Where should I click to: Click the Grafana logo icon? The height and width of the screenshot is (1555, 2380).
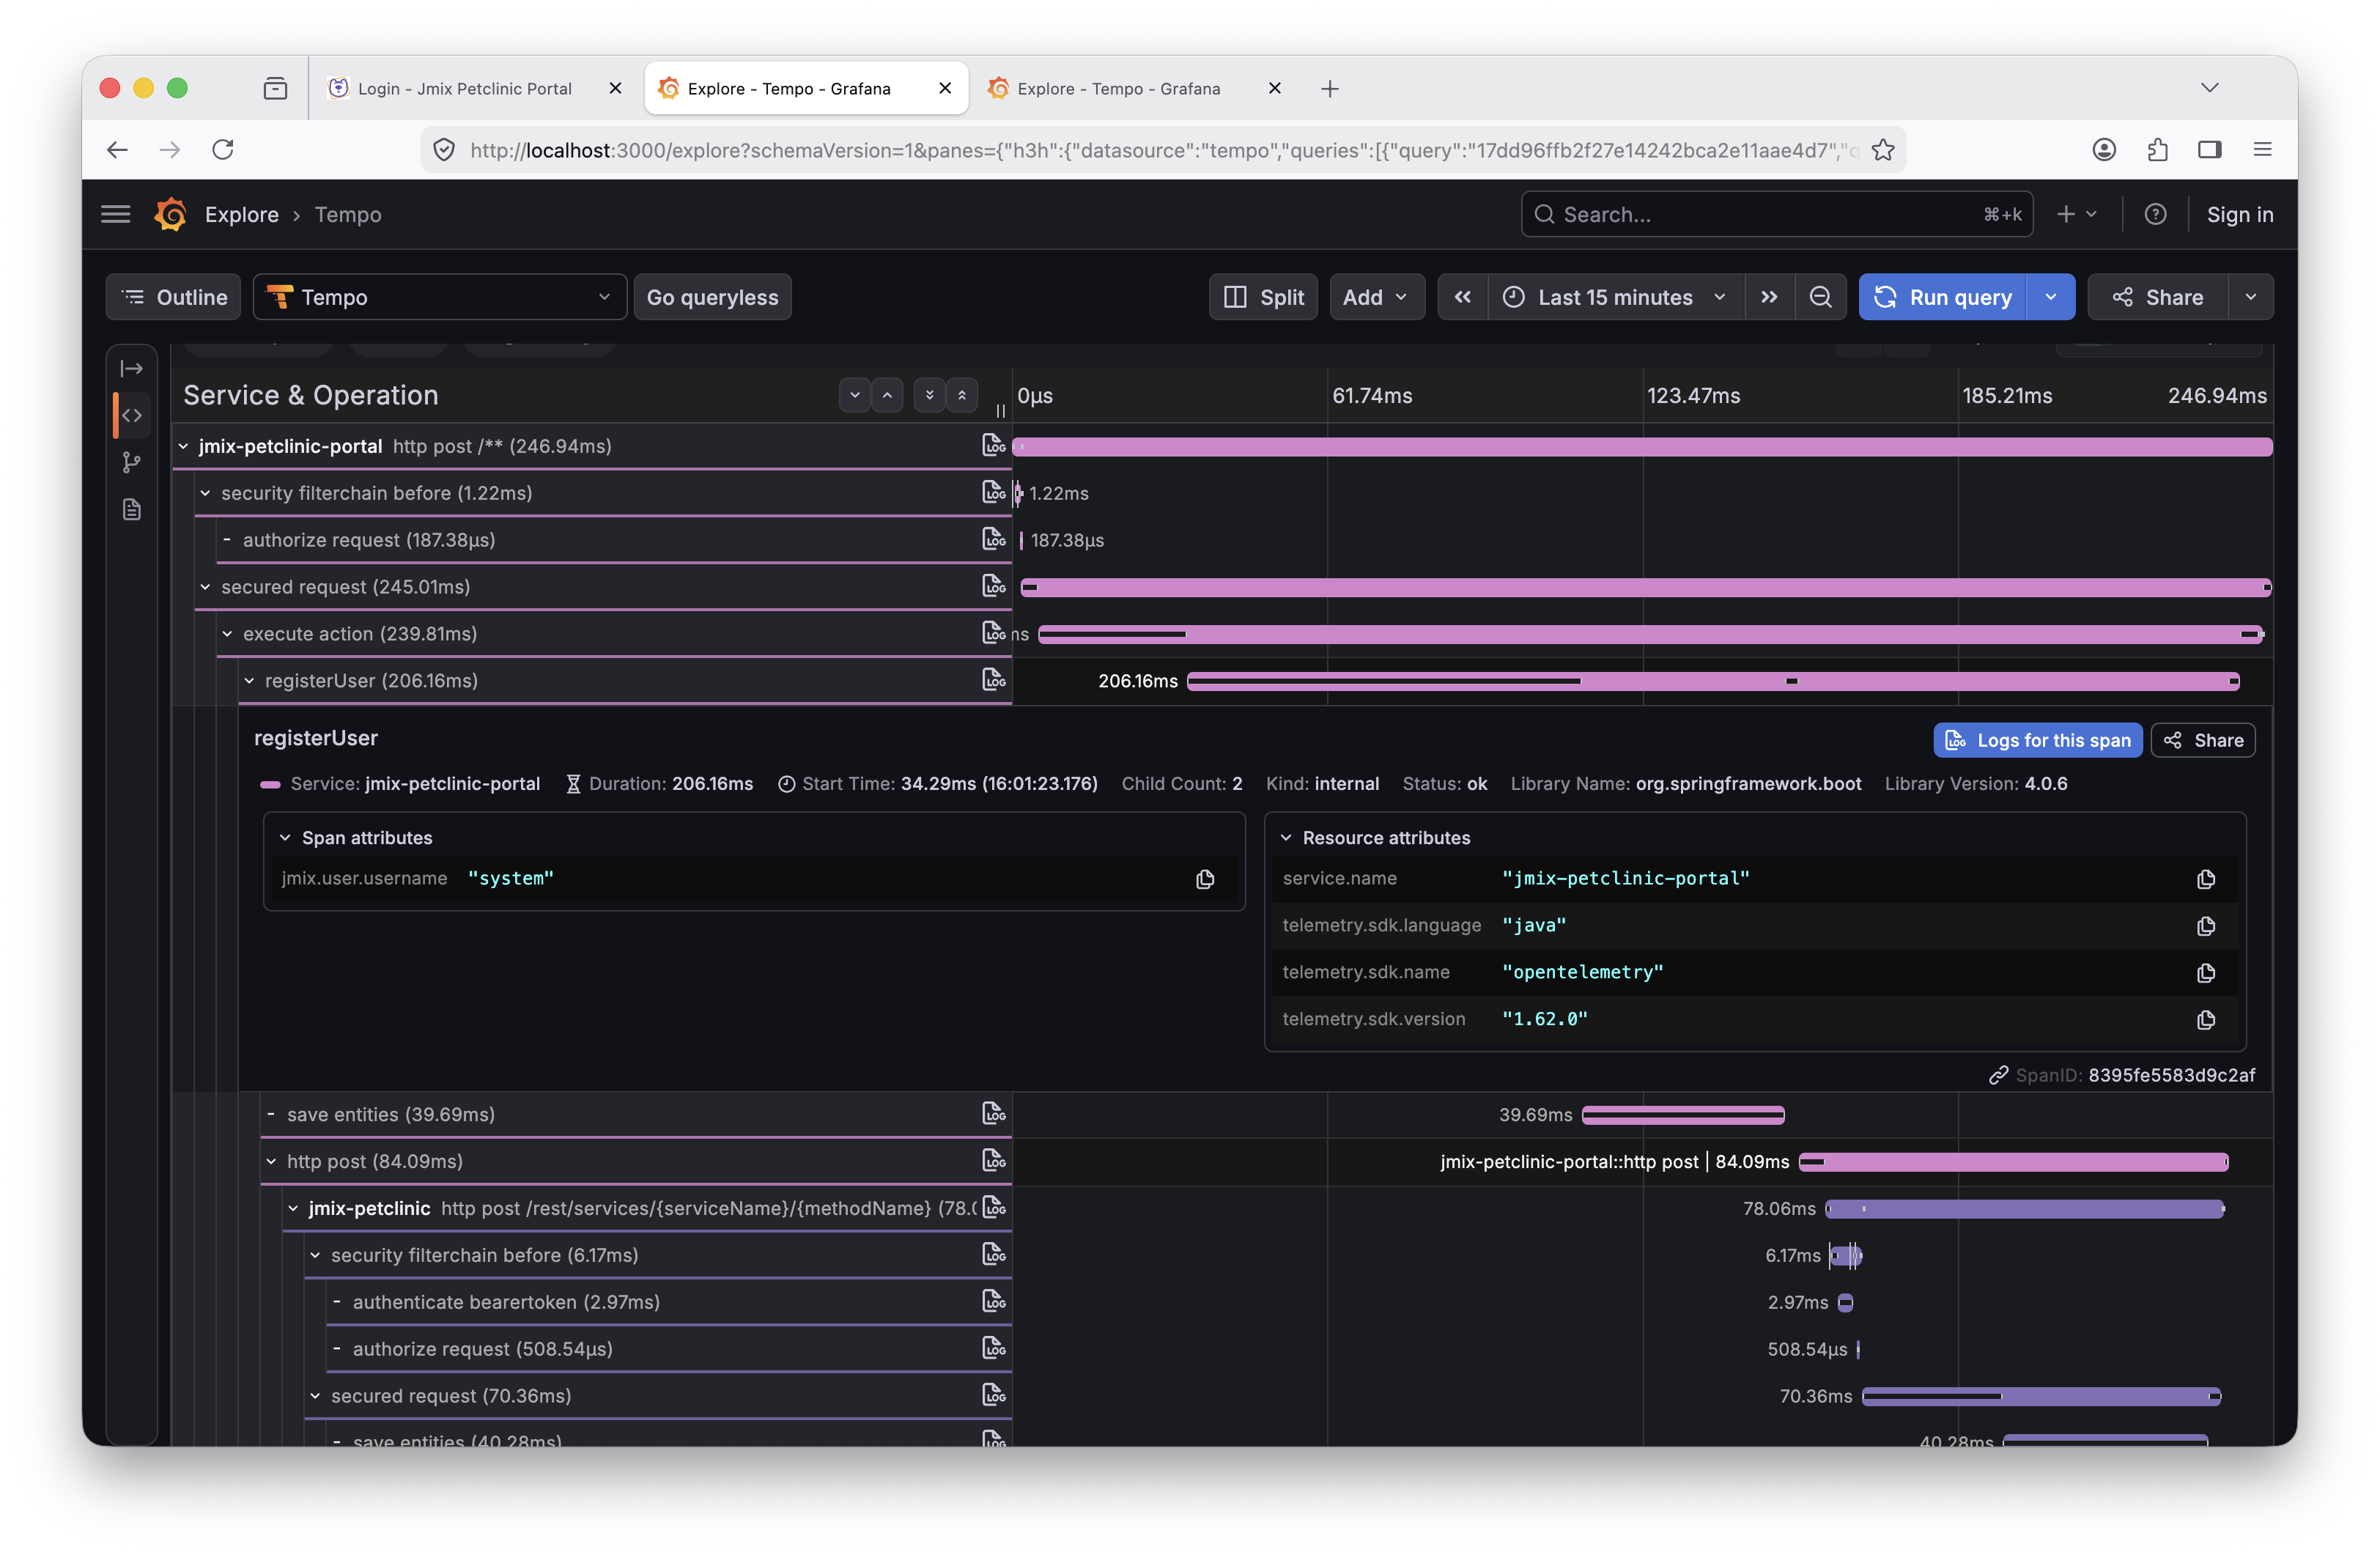[171, 214]
